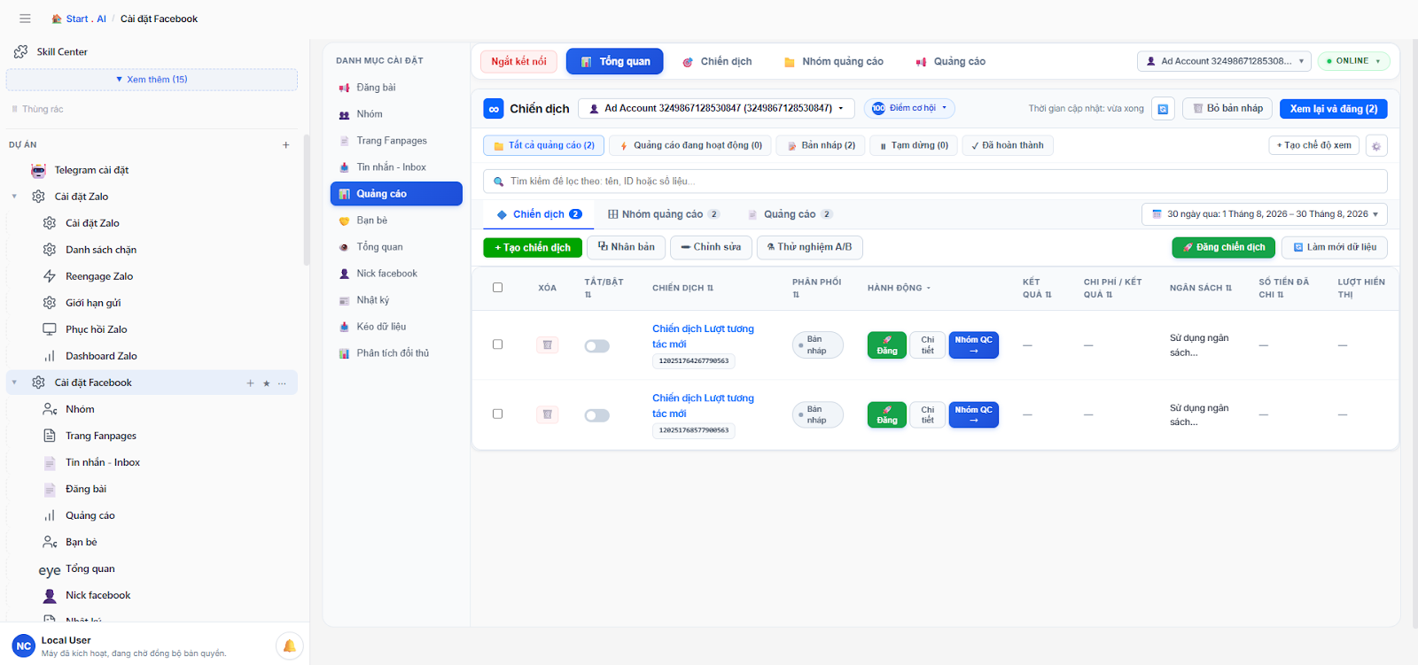Open the Tổng quan top tab
This screenshot has height=665, width=1418.
[x=615, y=61]
